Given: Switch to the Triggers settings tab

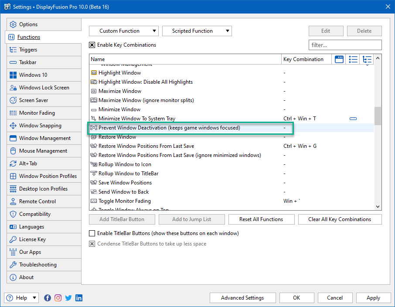Looking at the screenshot, I should click(28, 50).
